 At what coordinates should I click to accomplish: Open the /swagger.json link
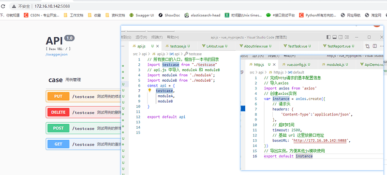point(57,55)
